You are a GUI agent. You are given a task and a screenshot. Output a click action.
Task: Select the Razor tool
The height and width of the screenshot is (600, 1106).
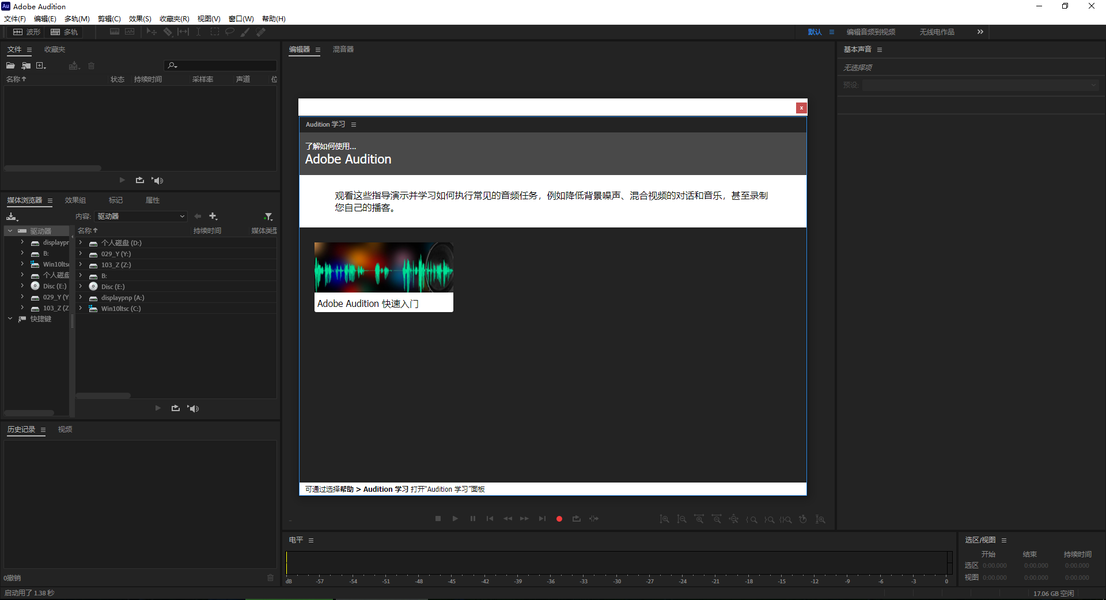(168, 32)
